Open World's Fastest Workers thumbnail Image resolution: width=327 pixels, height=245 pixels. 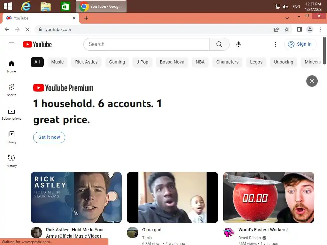point(269,197)
